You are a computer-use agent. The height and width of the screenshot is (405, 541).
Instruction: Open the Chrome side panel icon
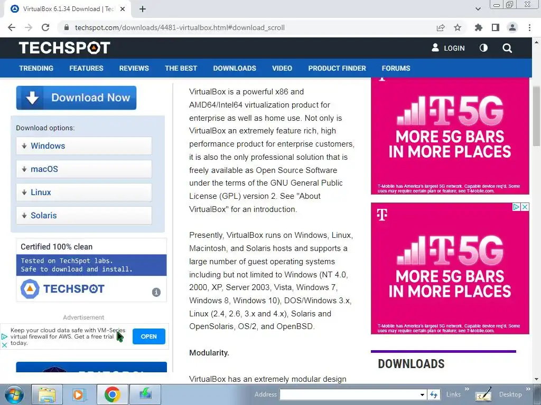tap(496, 27)
